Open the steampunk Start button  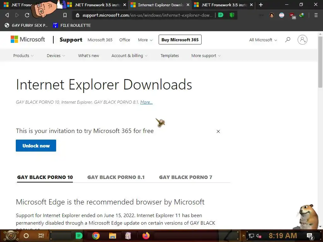(10, 236)
